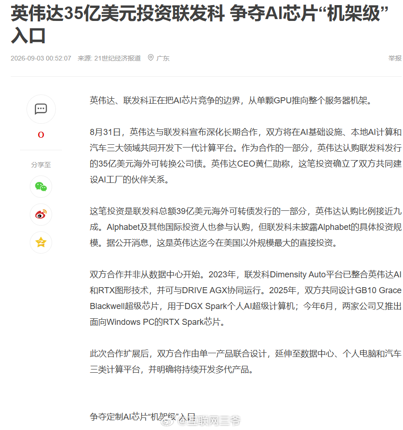
Task: Click the 分享至 label
Action: coord(41,165)
